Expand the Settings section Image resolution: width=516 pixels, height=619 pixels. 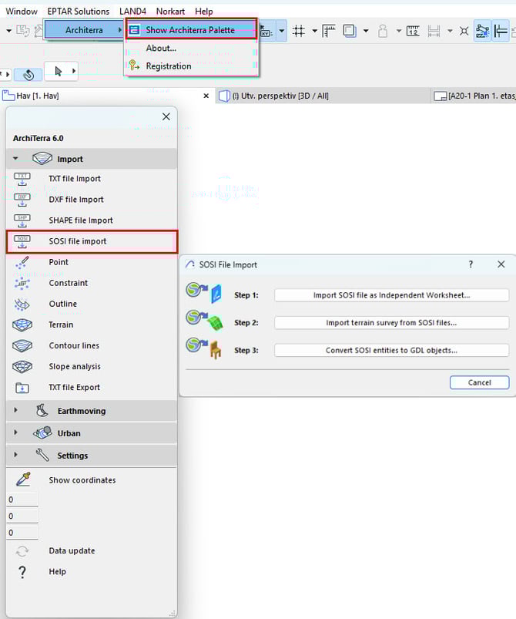click(x=15, y=456)
